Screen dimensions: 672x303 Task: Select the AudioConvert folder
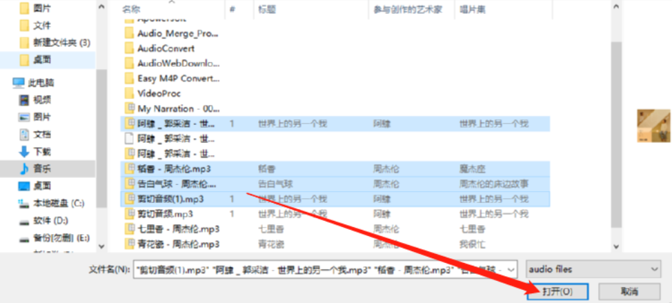click(159, 48)
